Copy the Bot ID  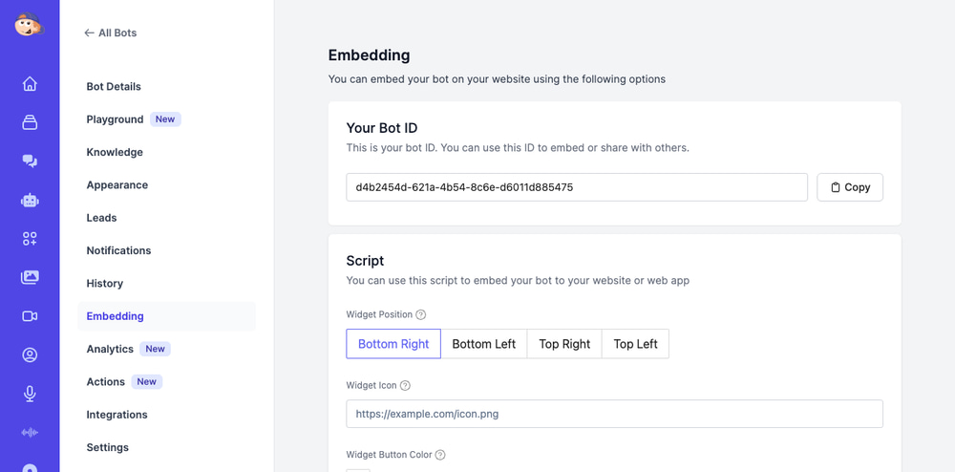coord(850,187)
